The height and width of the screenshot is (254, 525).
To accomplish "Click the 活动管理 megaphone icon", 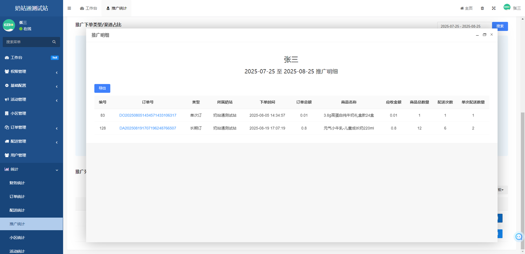I will 7,99.
